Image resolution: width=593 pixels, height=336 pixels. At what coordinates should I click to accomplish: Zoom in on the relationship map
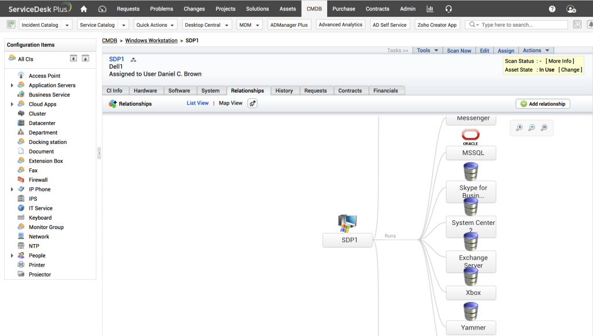click(519, 128)
